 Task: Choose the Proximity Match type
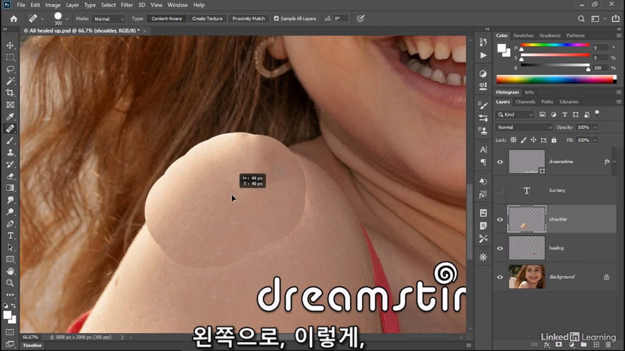(249, 19)
